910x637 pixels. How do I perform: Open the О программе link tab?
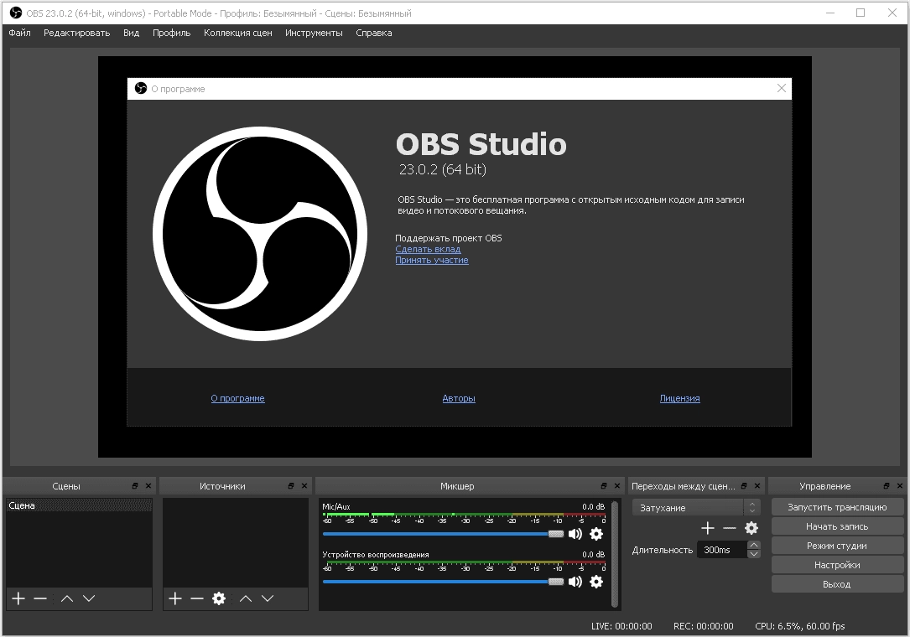[x=238, y=398]
